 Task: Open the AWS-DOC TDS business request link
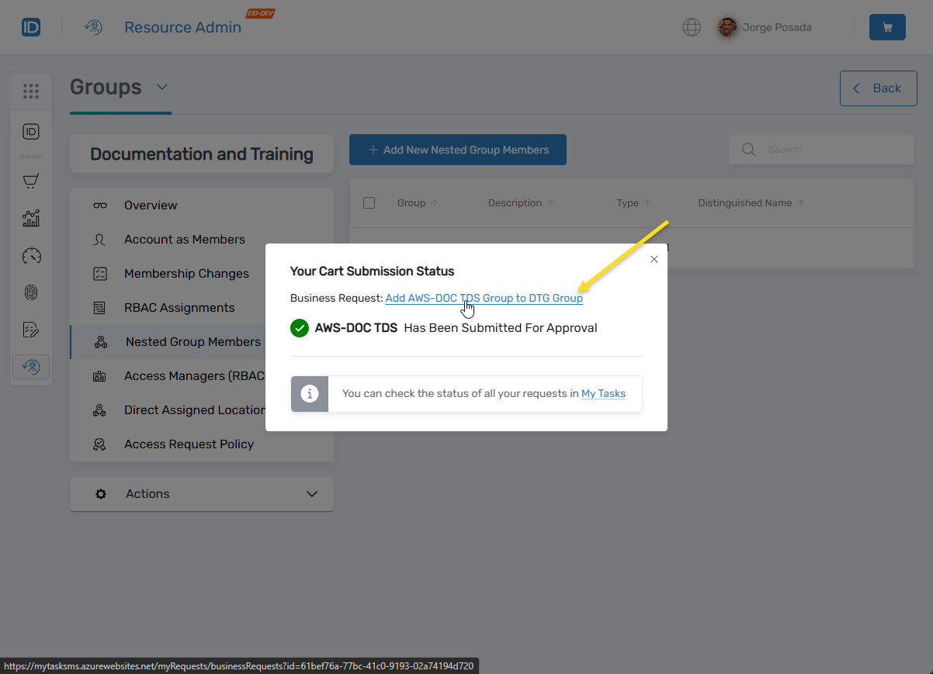[484, 298]
